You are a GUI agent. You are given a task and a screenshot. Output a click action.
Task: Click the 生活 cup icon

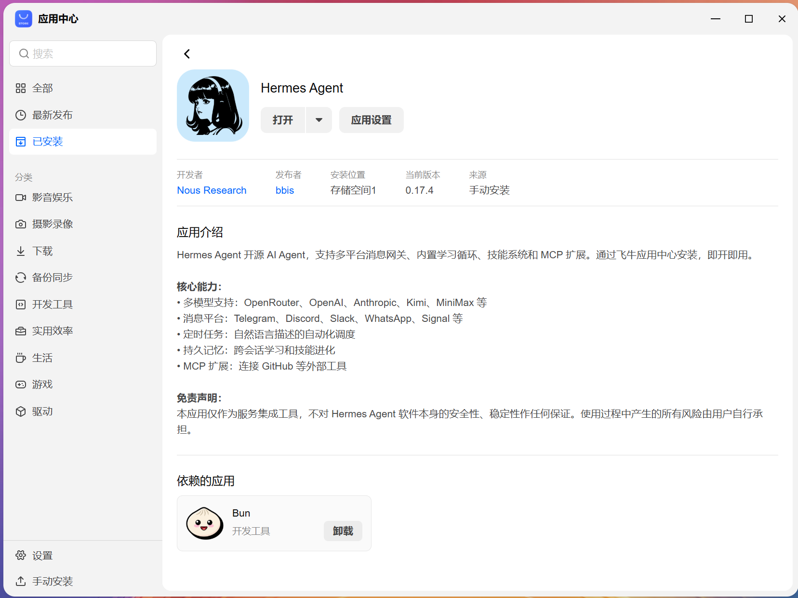point(21,358)
